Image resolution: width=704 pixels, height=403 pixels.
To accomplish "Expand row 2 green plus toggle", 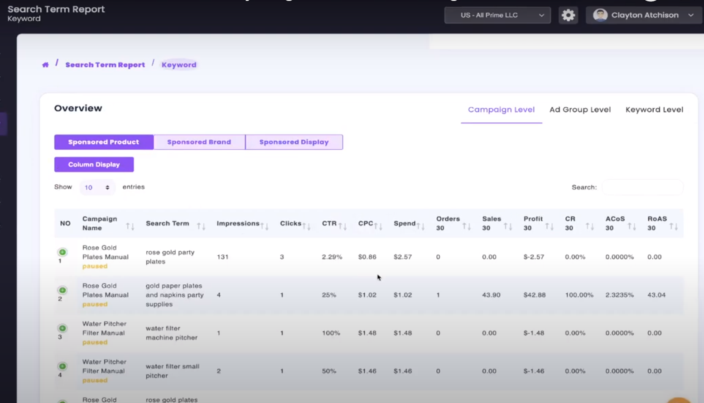I will (63, 290).
